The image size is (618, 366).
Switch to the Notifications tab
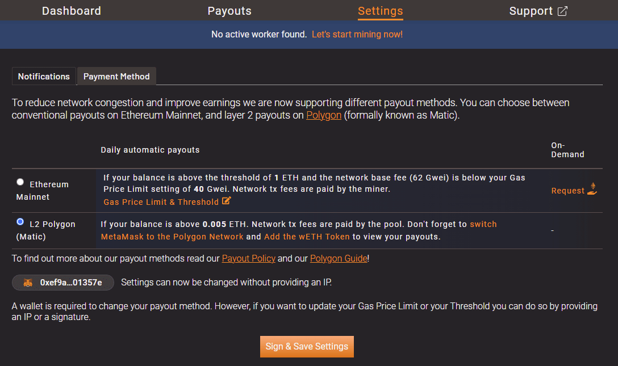point(44,76)
